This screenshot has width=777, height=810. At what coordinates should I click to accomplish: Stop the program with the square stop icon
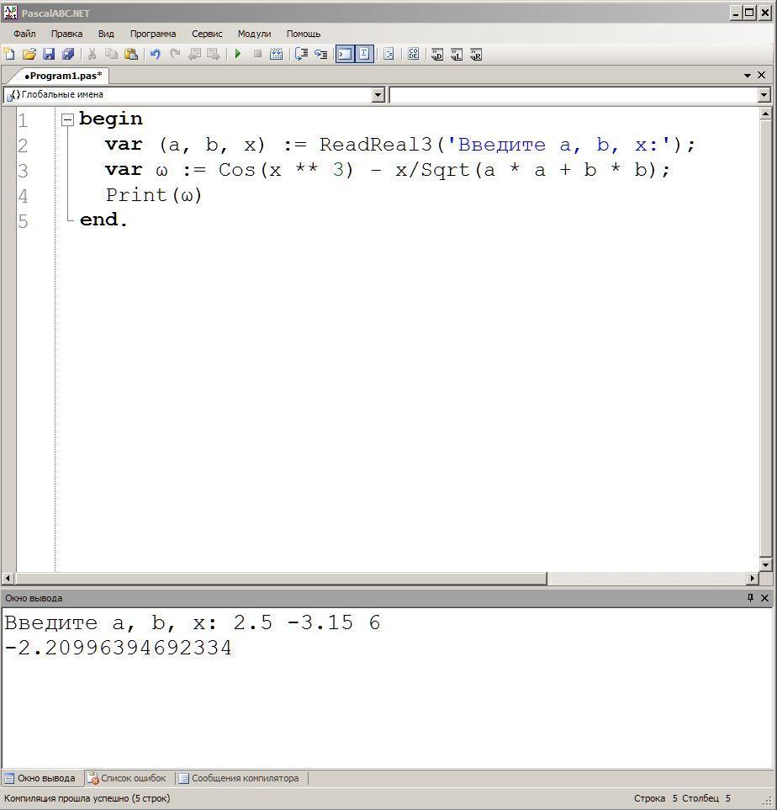[257, 54]
